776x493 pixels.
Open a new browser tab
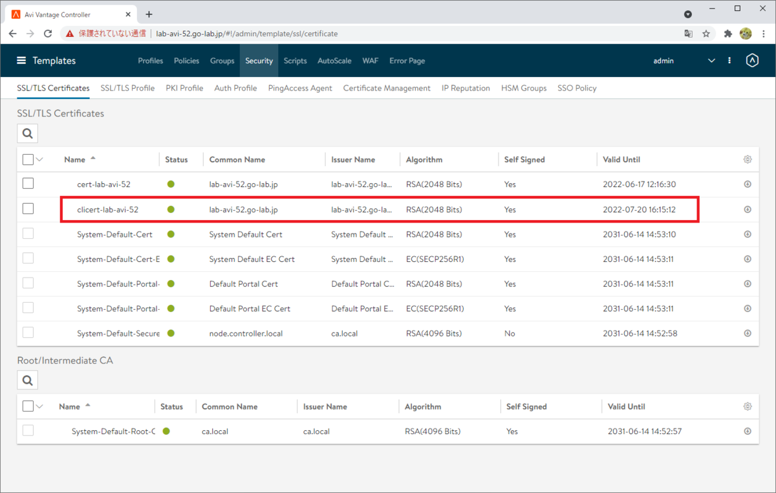tap(149, 14)
